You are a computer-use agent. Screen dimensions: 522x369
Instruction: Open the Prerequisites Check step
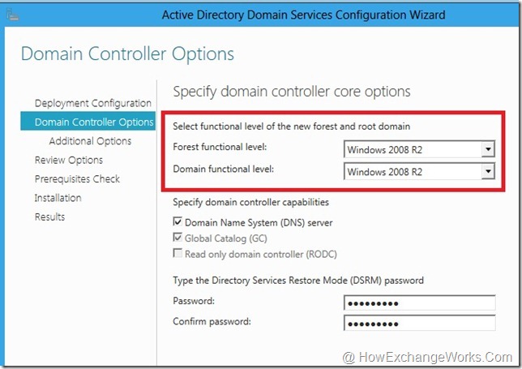[x=77, y=178]
